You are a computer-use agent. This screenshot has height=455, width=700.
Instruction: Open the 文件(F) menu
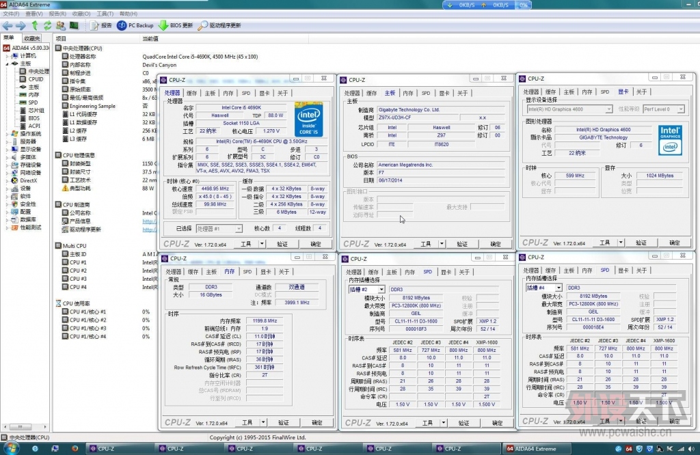(11, 14)
